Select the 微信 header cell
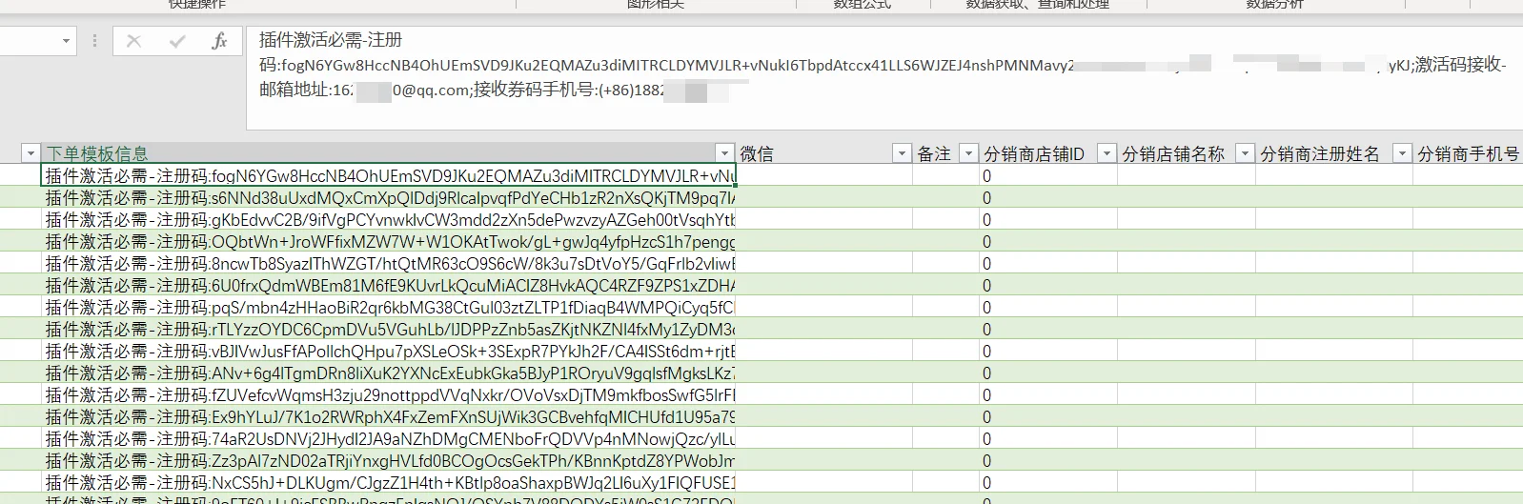This screenshot has height=504, width=1523. (x=824, y=153)
